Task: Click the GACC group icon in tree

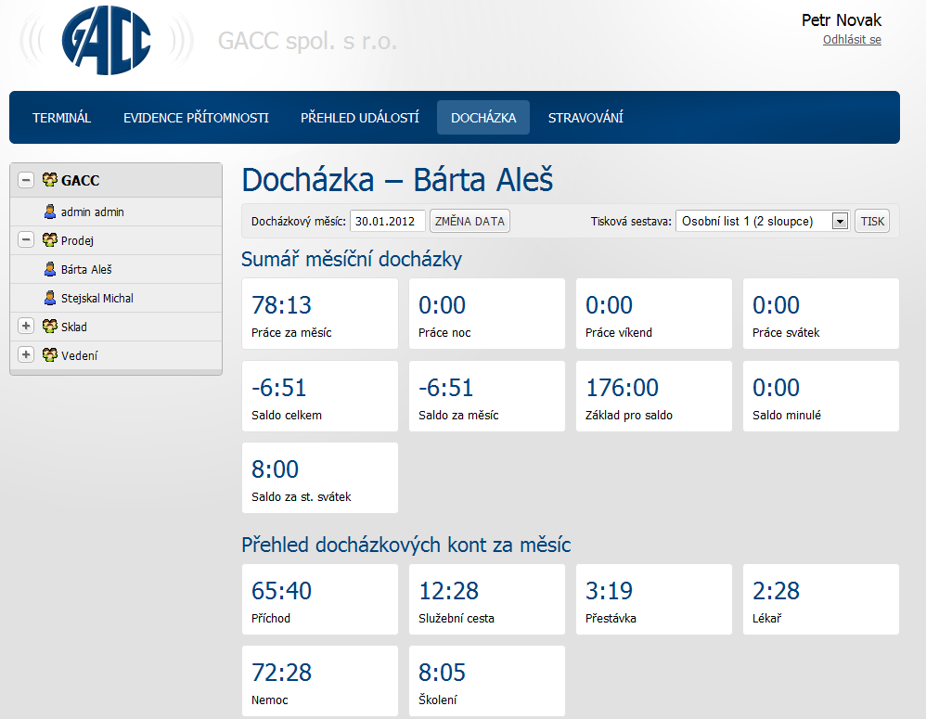Action: 49,179
